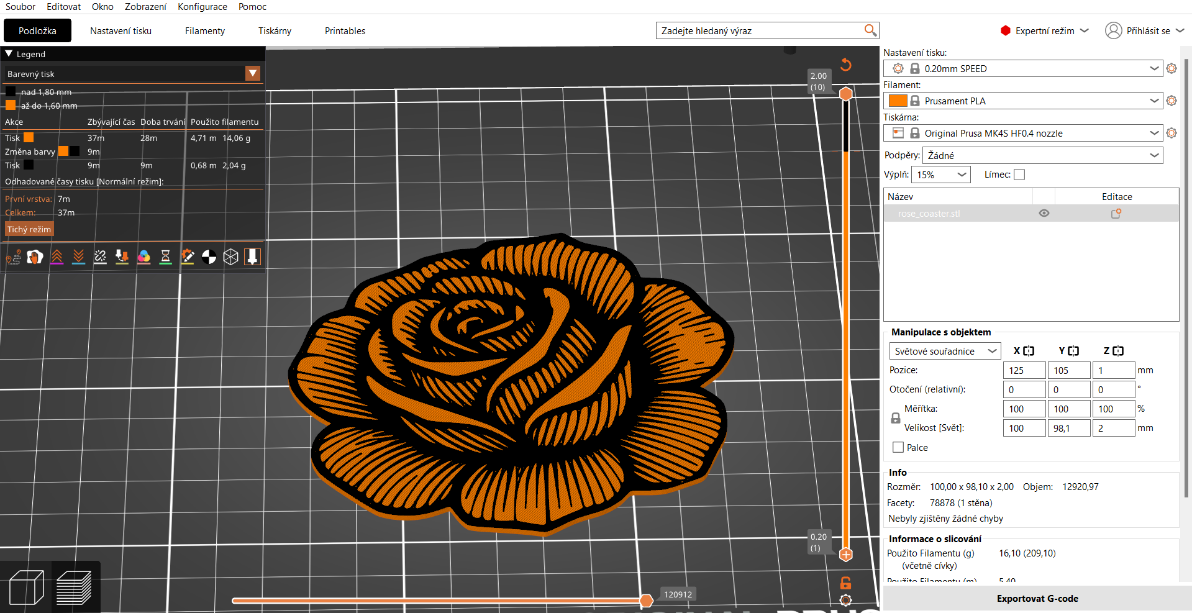Screen dimensions: 1192x613
Task: Open filament dropdown Prusament PLA
Action: click(1023, 101)
